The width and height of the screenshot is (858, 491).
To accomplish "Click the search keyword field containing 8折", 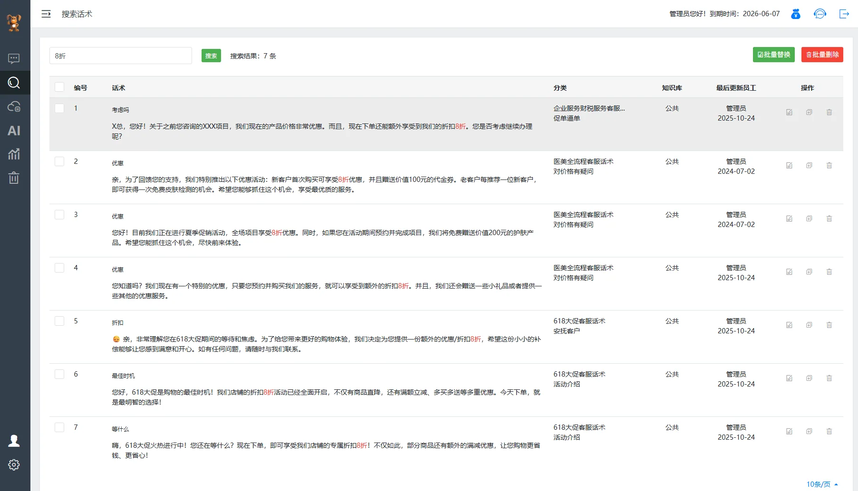I will (121, 56).
